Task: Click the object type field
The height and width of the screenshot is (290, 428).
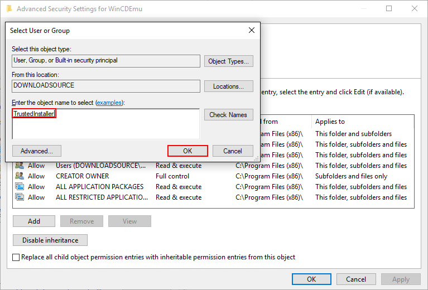Action: (106, 61)
